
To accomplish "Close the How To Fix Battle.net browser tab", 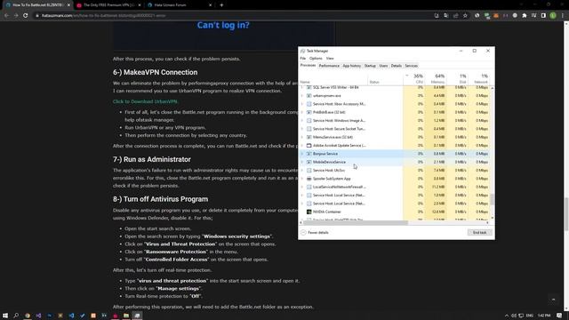I will point(68,5).
